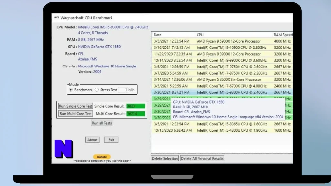Click the 4 Cores, 8 Threads text
This screenshot has height=186, width=331.
[93, 33]
